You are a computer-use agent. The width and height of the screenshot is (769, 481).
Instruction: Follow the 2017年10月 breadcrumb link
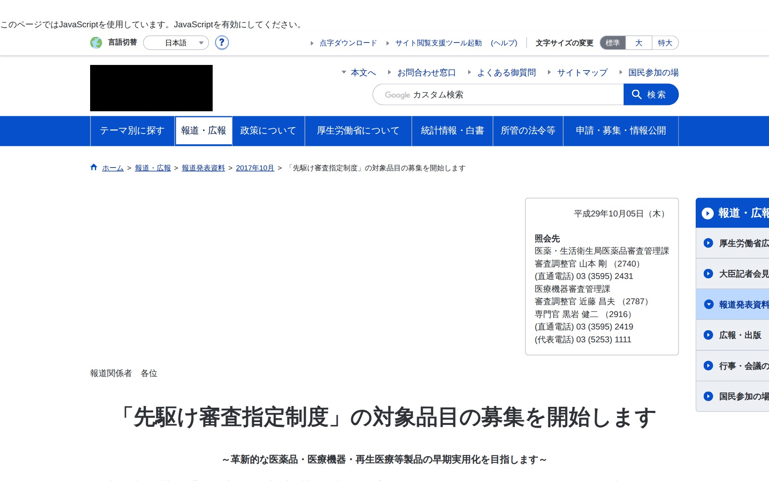pos(255,168)
